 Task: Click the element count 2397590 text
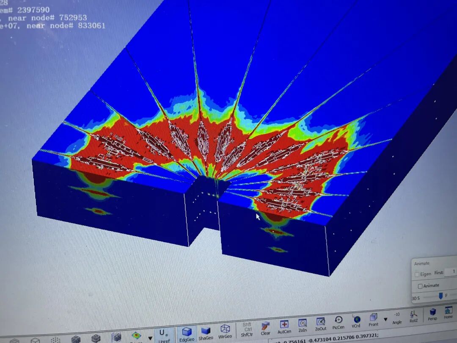pos(33,10)
